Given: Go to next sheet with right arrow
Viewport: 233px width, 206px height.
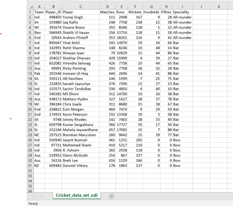Looking at the screenshot, I should [x=42, y=196].
